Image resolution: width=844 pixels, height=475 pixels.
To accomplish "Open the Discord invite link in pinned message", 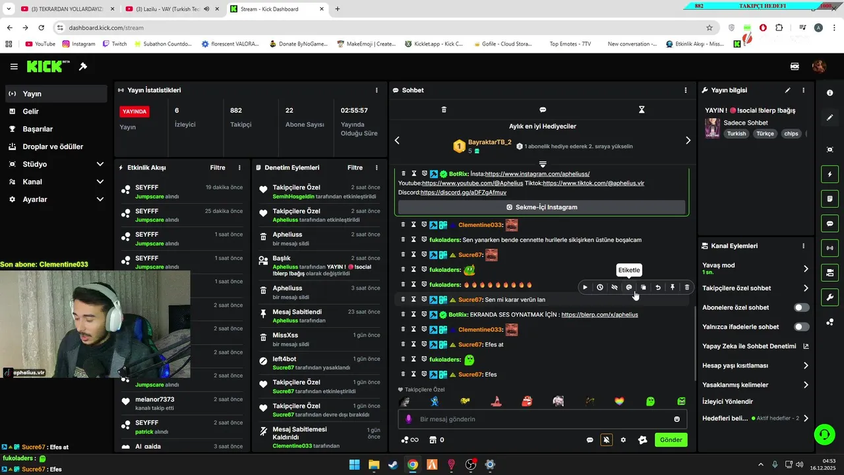I will coord(463,193).
